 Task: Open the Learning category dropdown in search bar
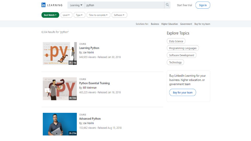[x=76, y=5]
